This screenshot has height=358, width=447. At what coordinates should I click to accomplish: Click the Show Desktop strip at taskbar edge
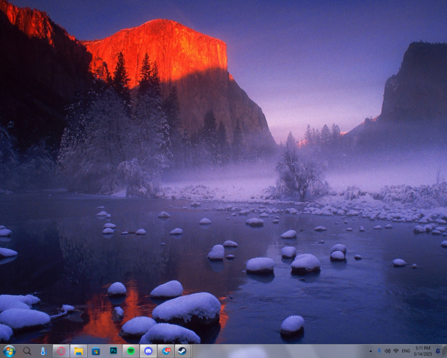click(x=445, y=351)
